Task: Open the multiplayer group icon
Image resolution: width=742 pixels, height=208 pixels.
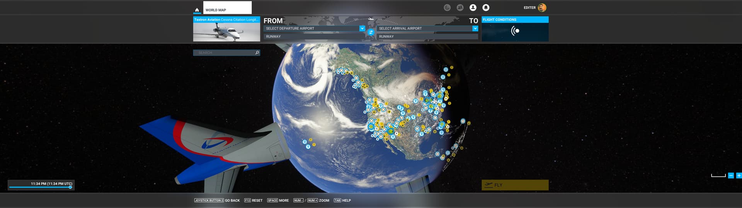Action: click(x=460, y=8)
